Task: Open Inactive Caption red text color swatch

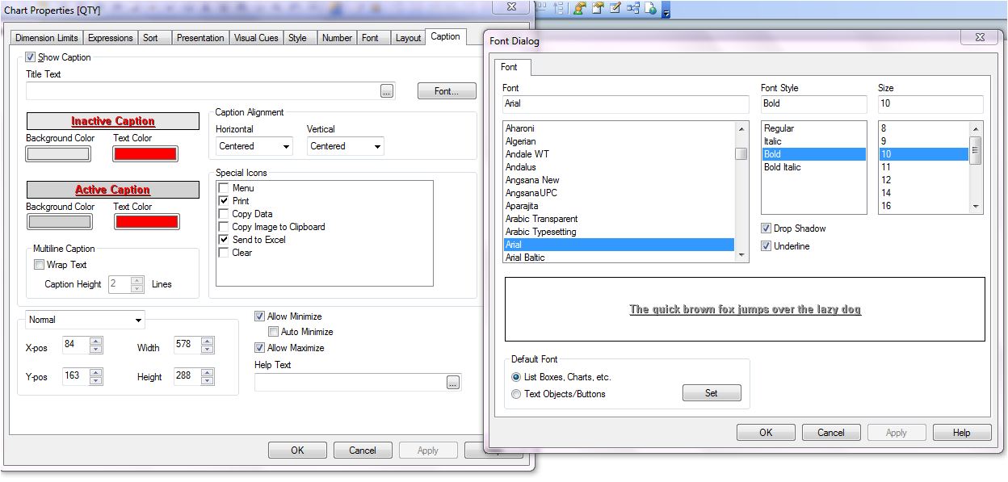Action: click(x=146, y=153)
